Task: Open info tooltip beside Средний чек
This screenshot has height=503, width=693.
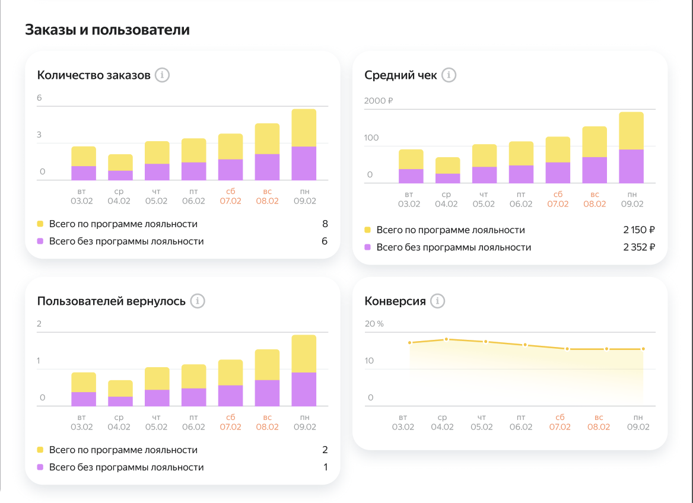Action: [449, 75]
